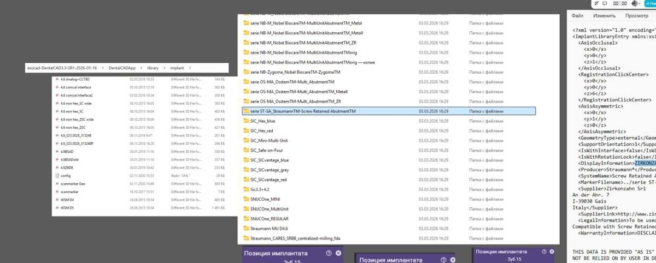Image resolution: width=656 pixels, height=263 pixels.
Task: Click the Зуб 15 label in right panel
Action: 515,259
